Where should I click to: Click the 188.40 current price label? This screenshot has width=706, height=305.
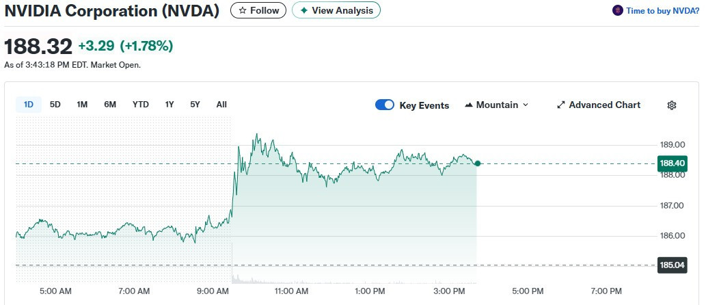pyautogui.click(x=673, y=163)
